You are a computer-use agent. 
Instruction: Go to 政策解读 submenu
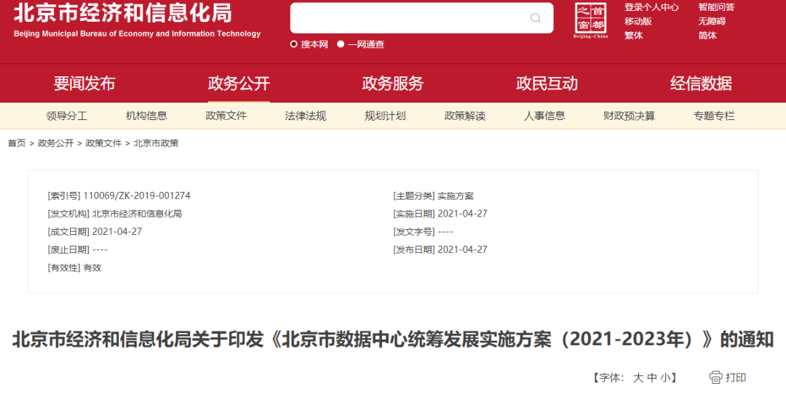pos(464,116)
